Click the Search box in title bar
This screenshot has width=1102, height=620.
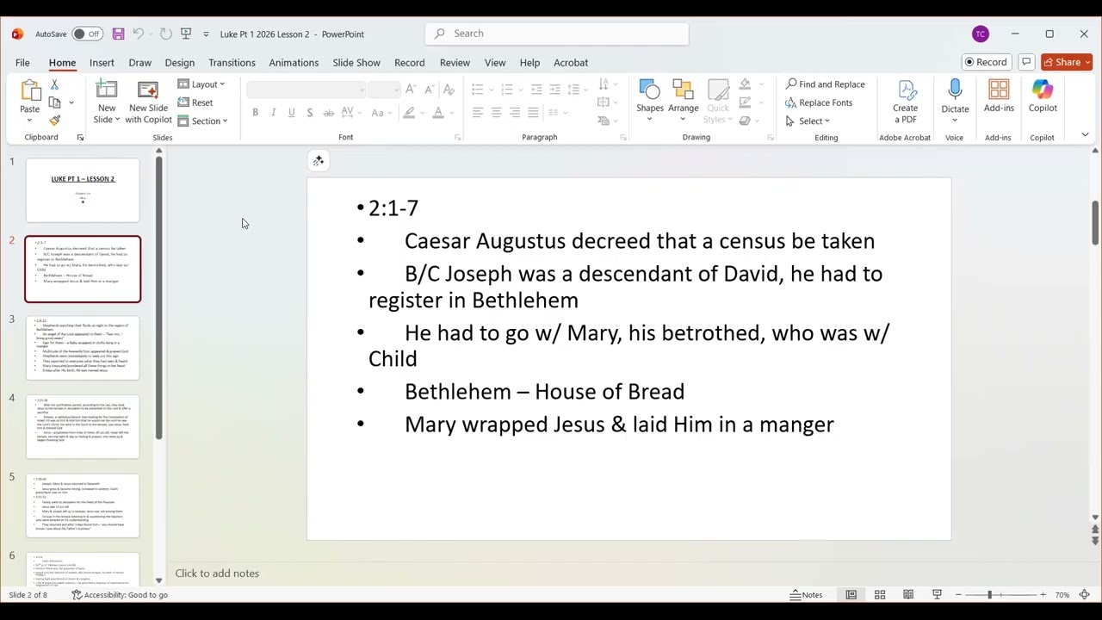click(557, 34)
